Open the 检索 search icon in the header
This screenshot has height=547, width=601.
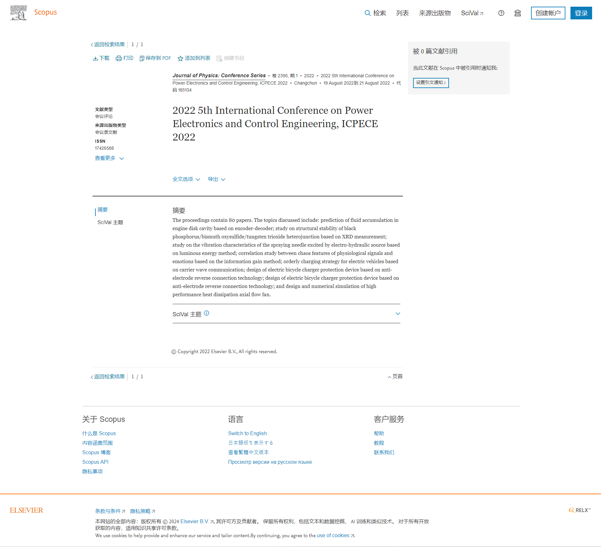(367, 13)
